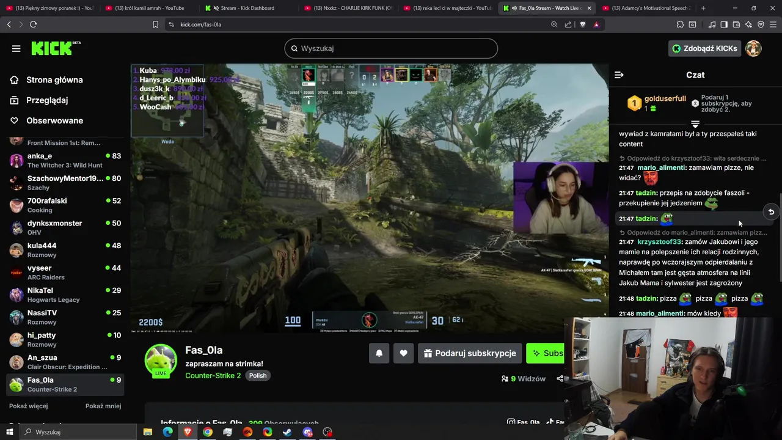
Task: Click notification bell button
Action: [379, 353]
